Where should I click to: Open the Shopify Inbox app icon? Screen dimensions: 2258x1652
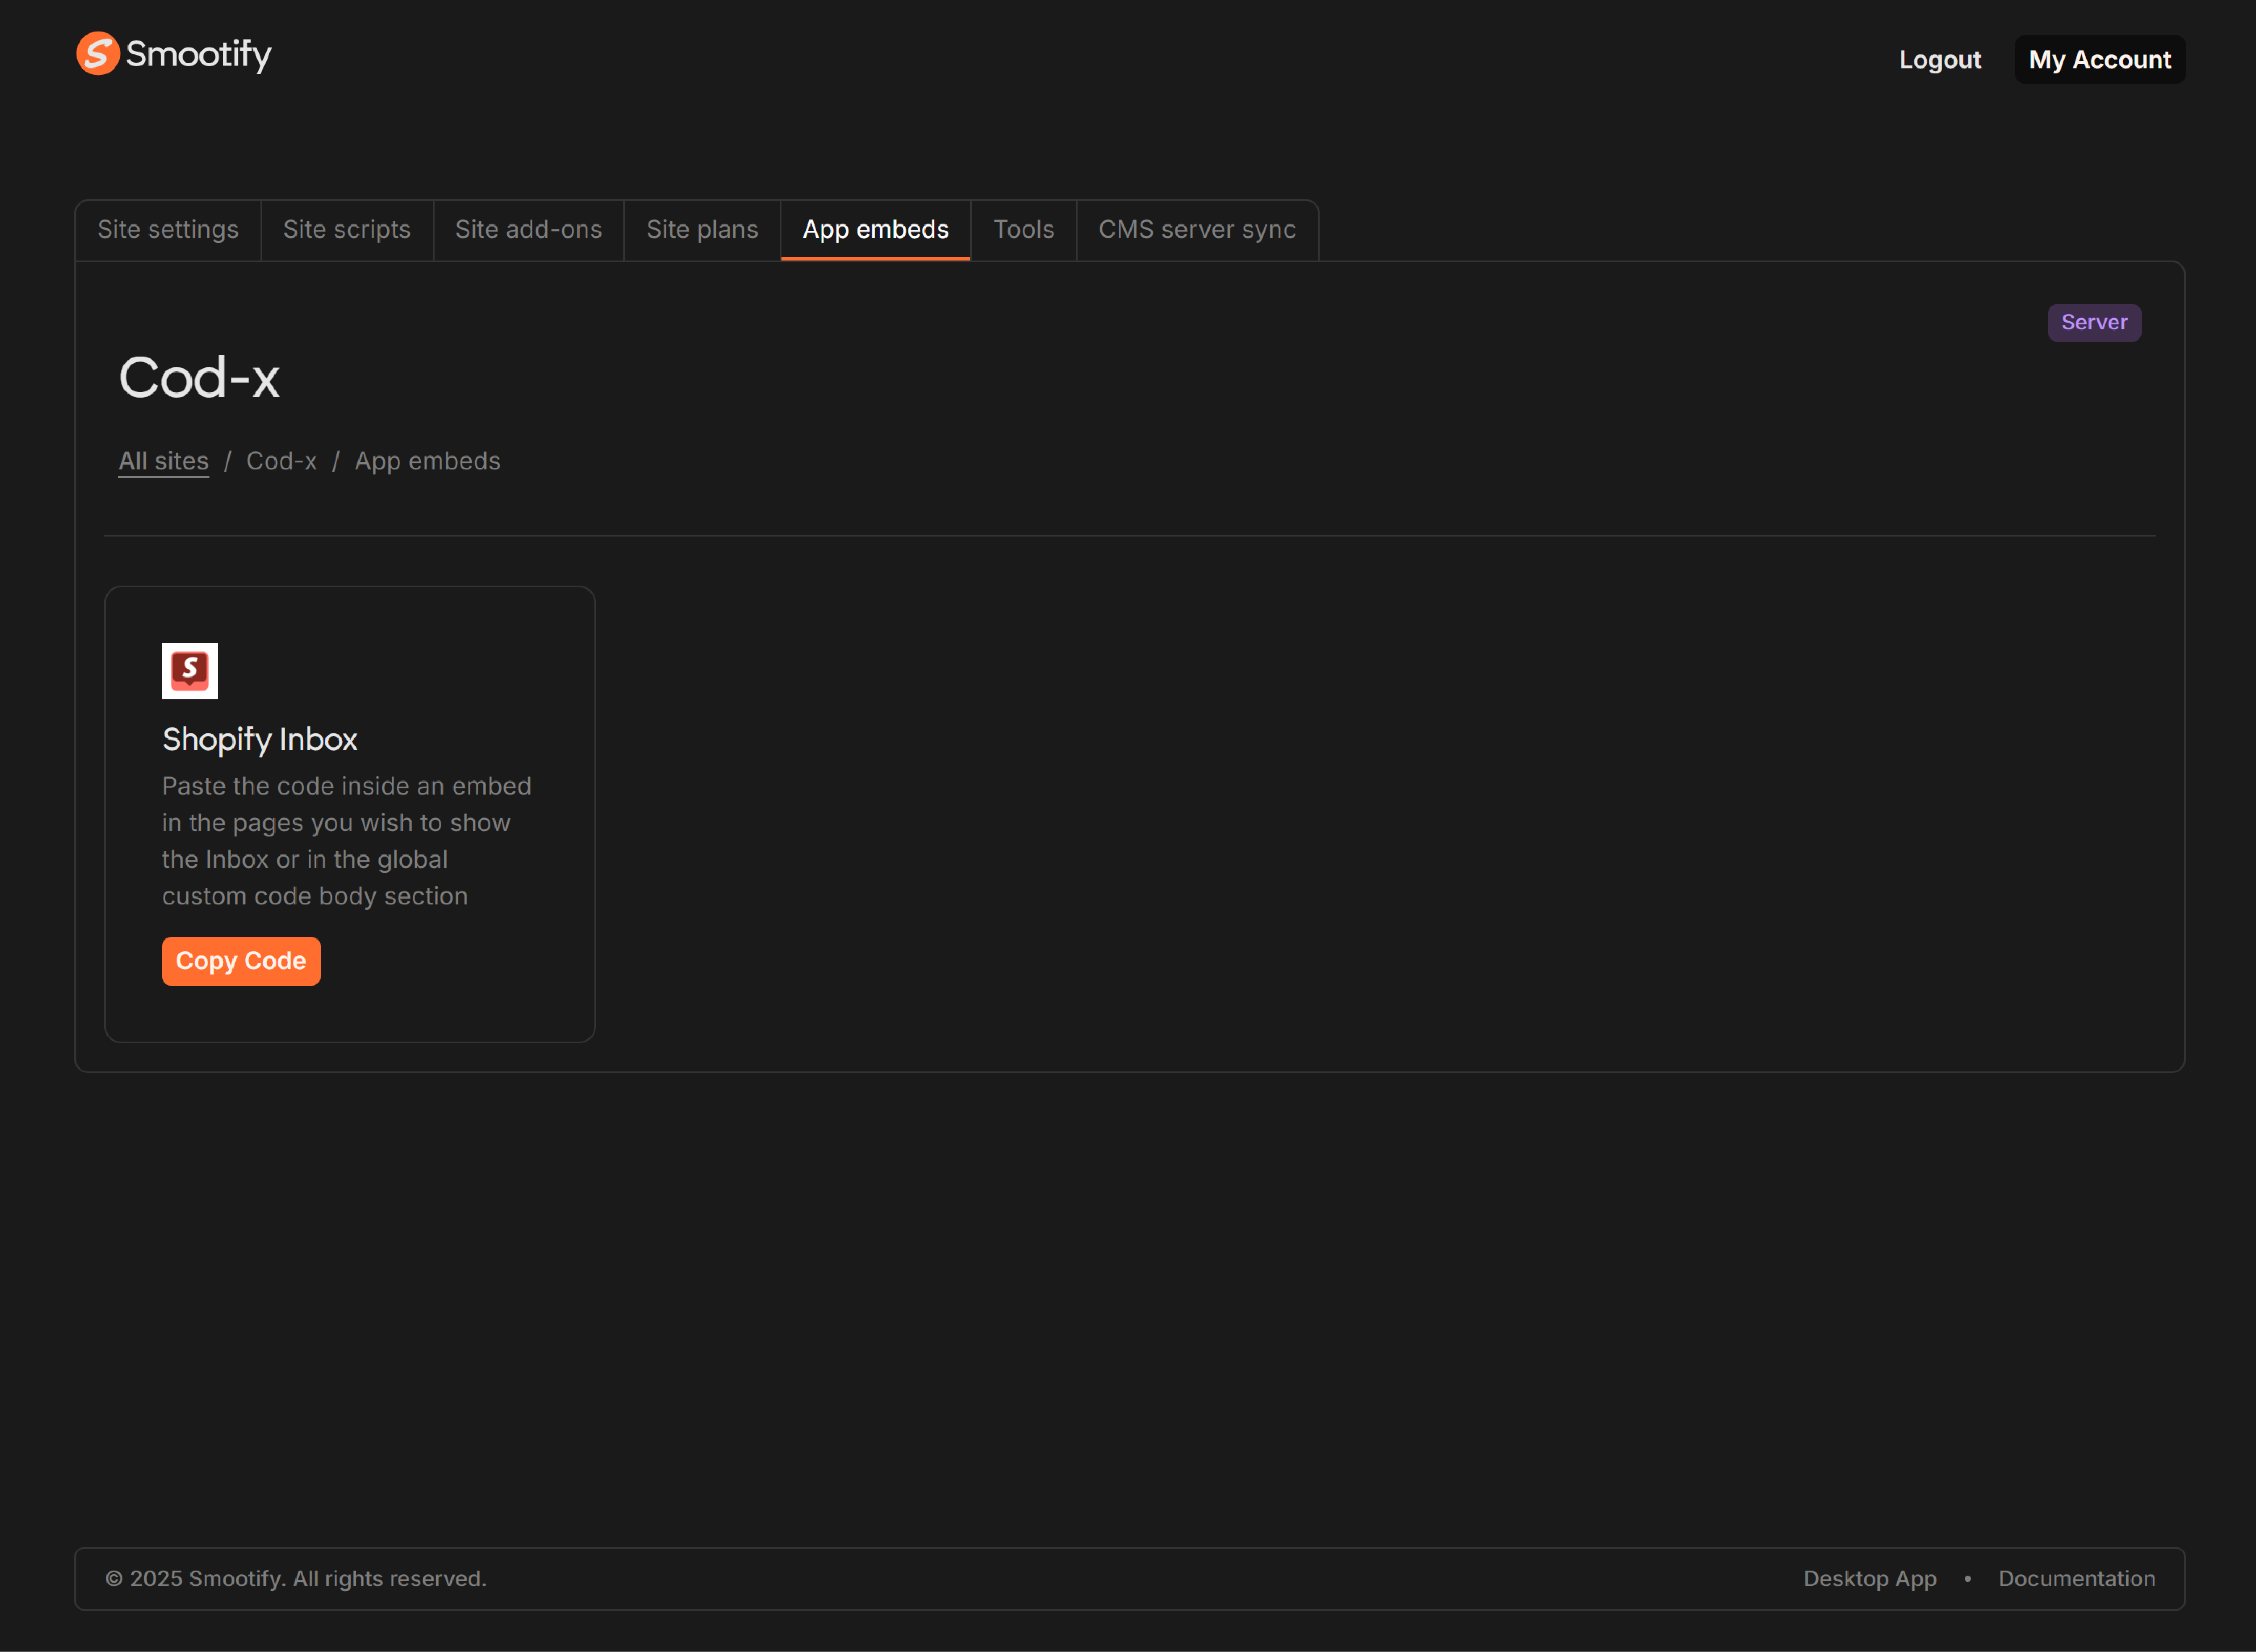tap(189, 670)
